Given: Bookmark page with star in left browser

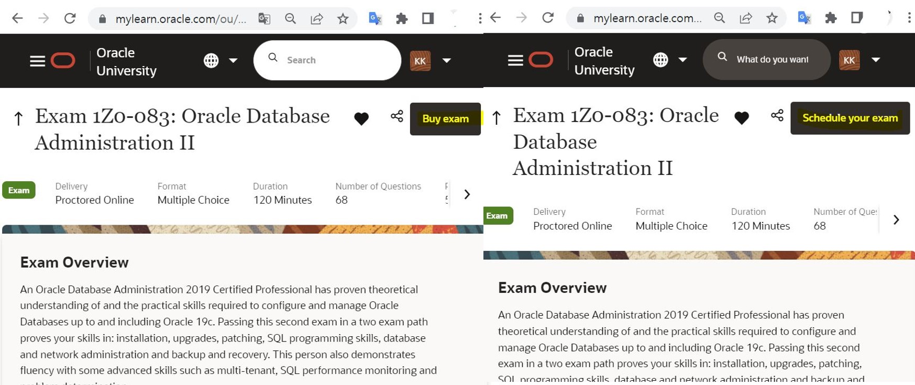Looking at the screenshot, I should (x=343, y=19).
